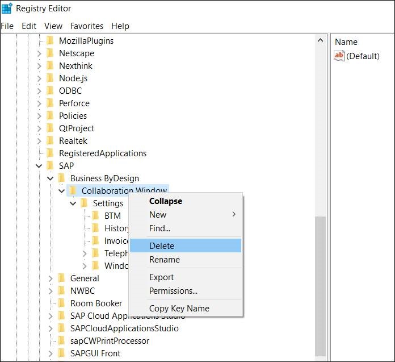The image size is (395, 362).
Task: Select Export in the context menu
Action: point(186,277)
